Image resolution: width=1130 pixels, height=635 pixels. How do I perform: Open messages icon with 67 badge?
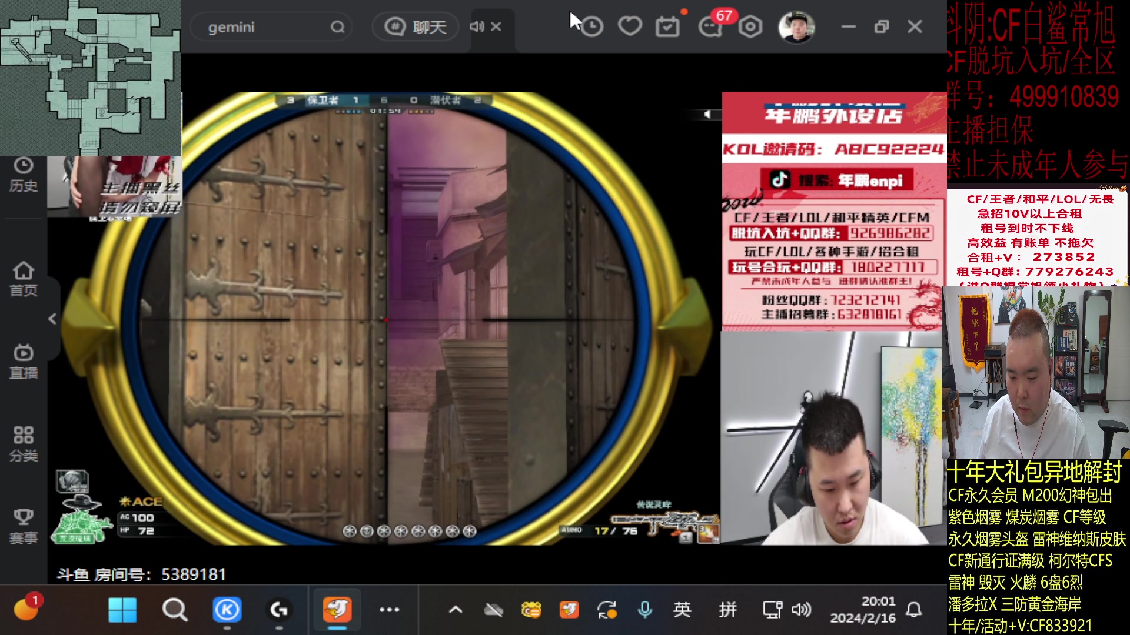click(x=710, y=27)
